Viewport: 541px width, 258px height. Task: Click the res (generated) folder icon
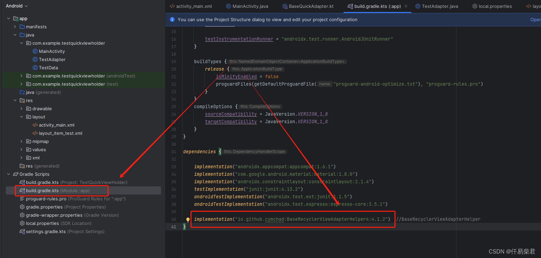22,166
